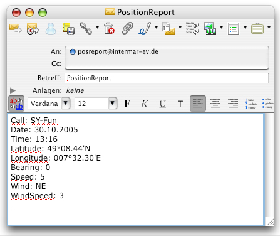
Task: Click the text SY-Fun in the body
Action: [44, 121]
